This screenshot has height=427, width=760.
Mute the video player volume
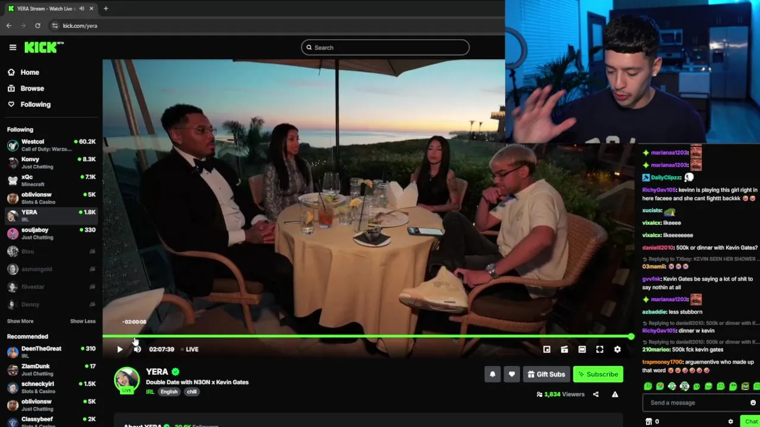click(137, 349)
